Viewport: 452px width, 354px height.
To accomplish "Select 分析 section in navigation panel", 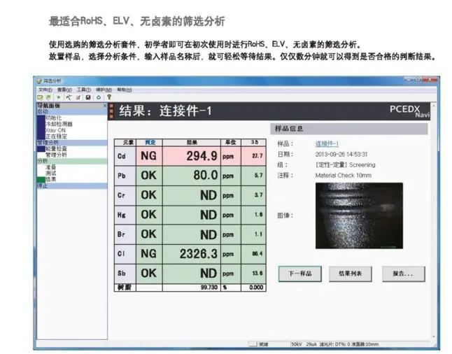I will point(72,161).
